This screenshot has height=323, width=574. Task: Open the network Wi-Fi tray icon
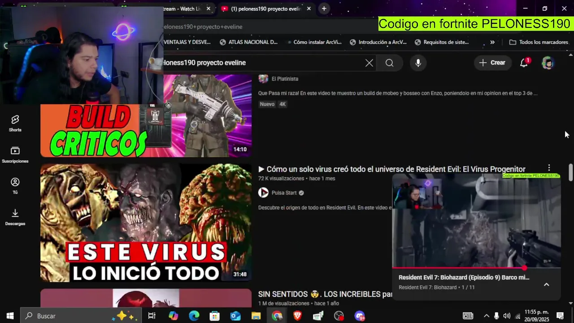pyautogui.click(x=517, y=316)
